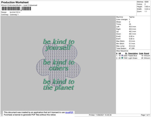Click the Up value 48.3 mm
This screenshot has width=151, height=117.
tap(132, 32)
